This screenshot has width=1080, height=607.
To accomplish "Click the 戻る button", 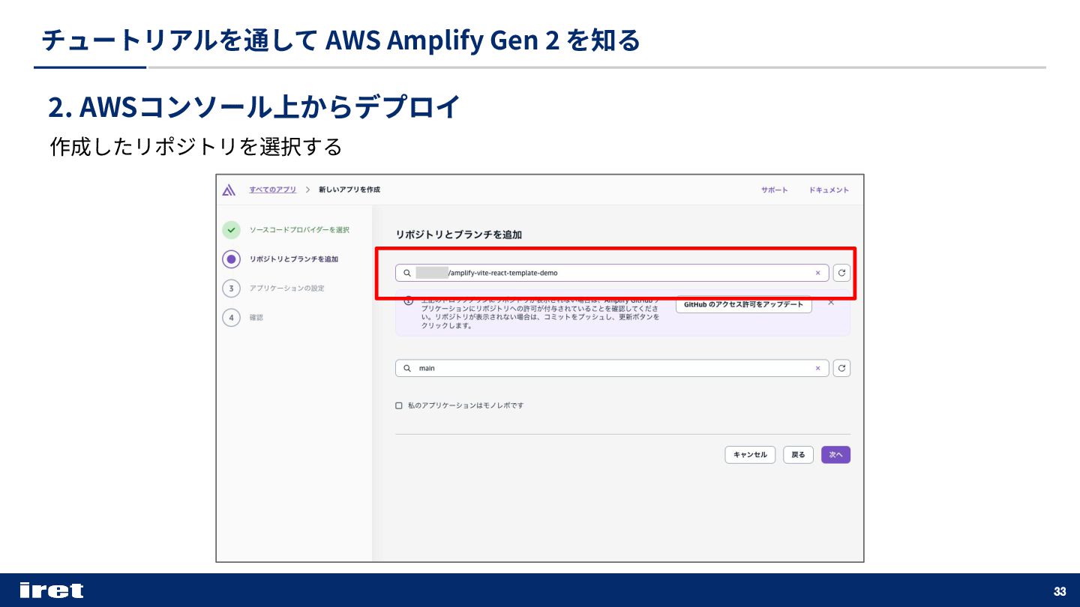I will 799,455.
